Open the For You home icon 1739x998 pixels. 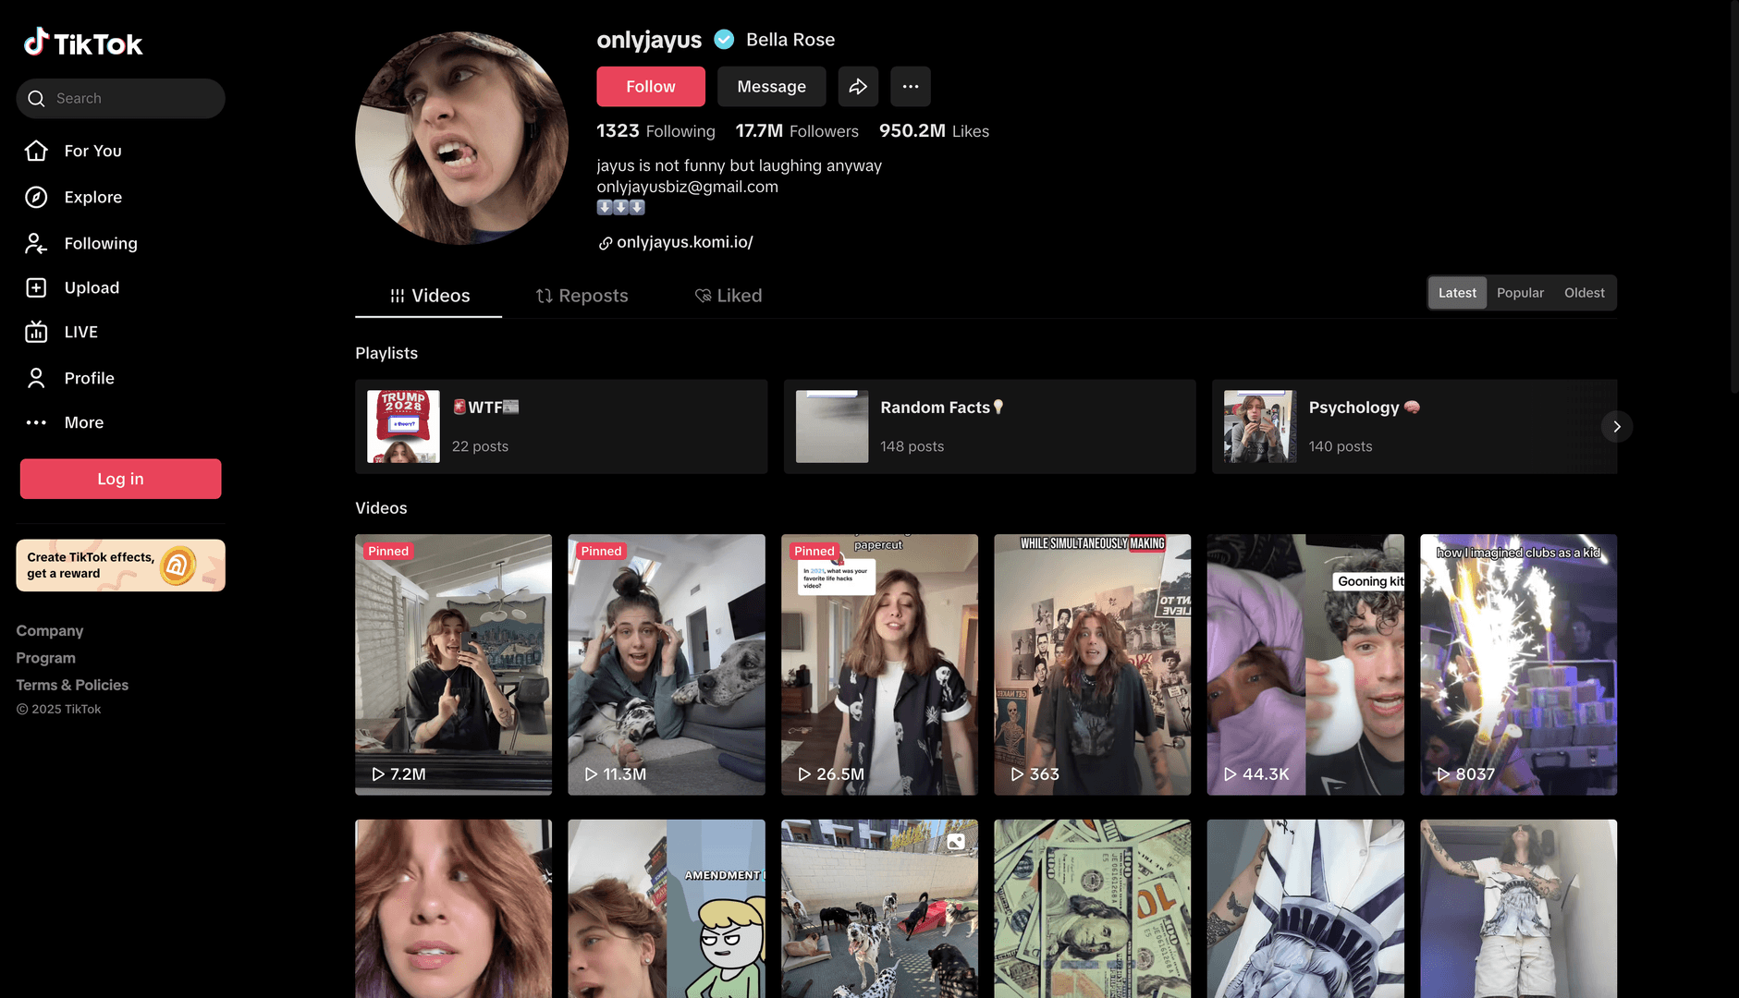pyautogui.click(x=36, y=151)
